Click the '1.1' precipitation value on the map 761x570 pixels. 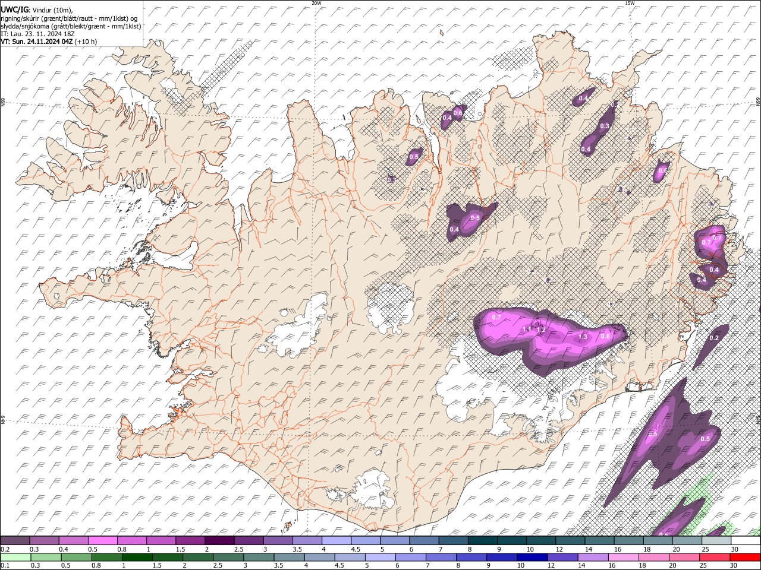pyautogui.click(x=527, y=329)
